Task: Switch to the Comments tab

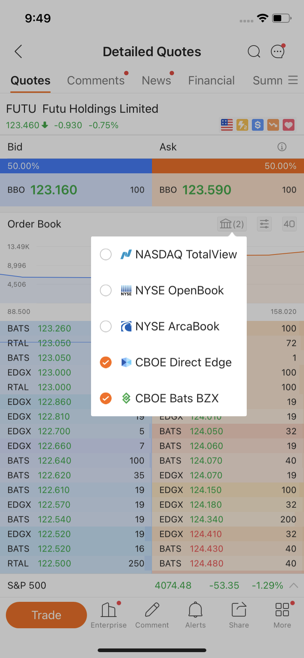Action: (96, 80)
